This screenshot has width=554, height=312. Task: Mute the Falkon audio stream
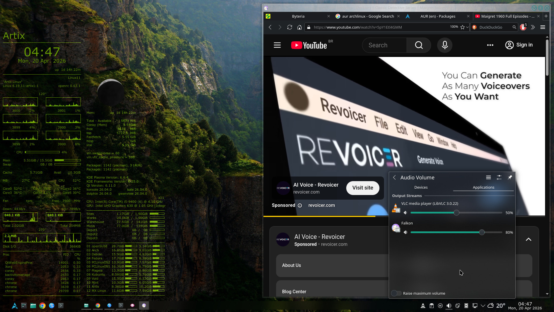click(x=405, y=232)
